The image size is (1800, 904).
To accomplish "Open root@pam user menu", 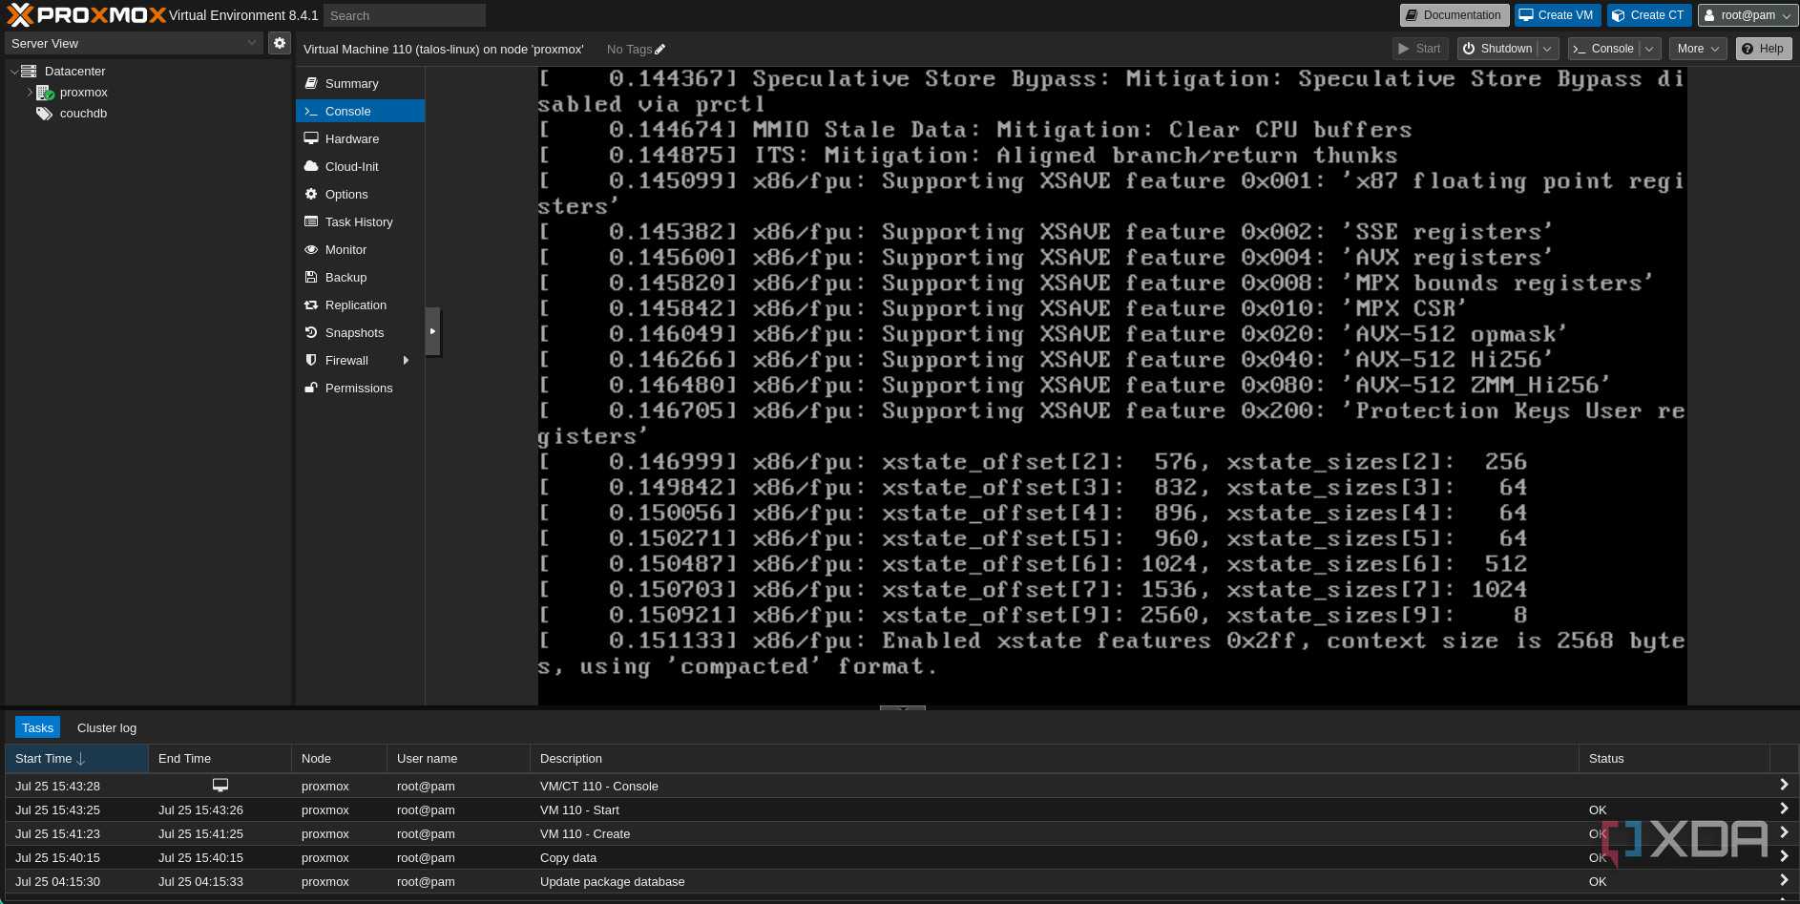I will (x=1748, y=15).
